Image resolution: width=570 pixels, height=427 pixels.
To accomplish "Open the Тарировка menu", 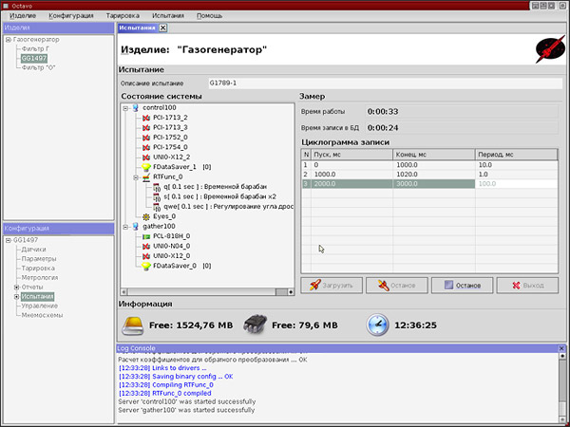I will coord(123,15).
